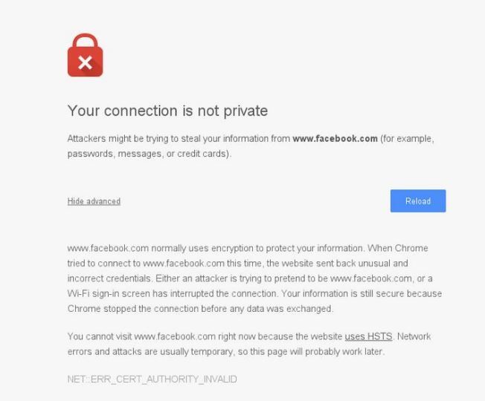Collapse details via Hide advanced link
485x401 pixels.
(x=94, y=201)
